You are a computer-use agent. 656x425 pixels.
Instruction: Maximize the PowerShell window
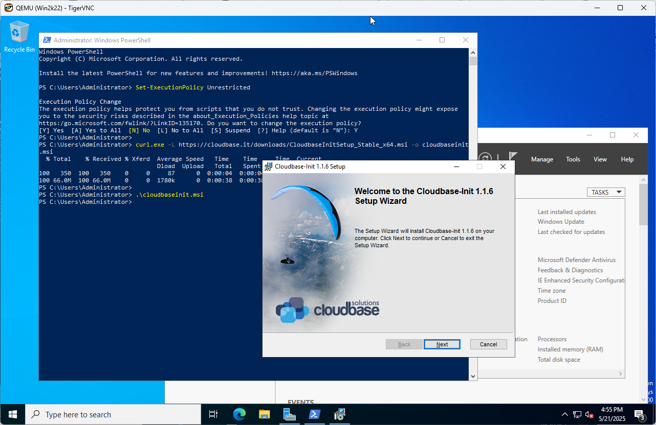[x=442, y=40]
